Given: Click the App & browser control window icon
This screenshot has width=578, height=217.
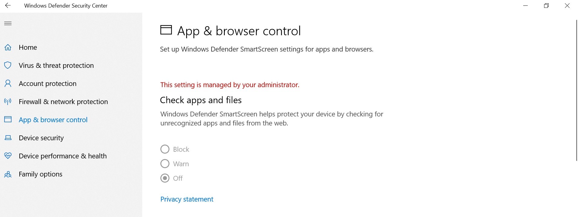Looking at the screenshot, I should [8, 120].
